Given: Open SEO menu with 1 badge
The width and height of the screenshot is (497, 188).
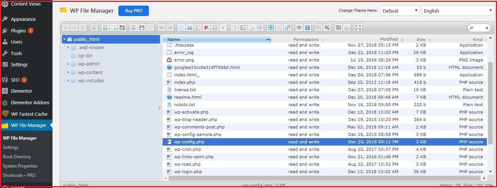Looking at the screenshot, I should click(15, 80).
